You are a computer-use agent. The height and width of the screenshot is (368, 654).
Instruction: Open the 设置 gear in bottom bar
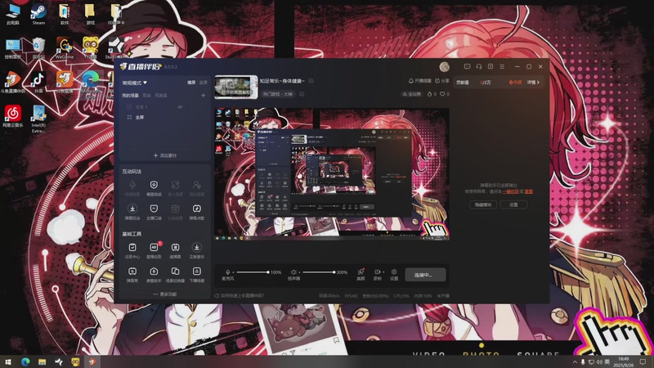point(394,274)
